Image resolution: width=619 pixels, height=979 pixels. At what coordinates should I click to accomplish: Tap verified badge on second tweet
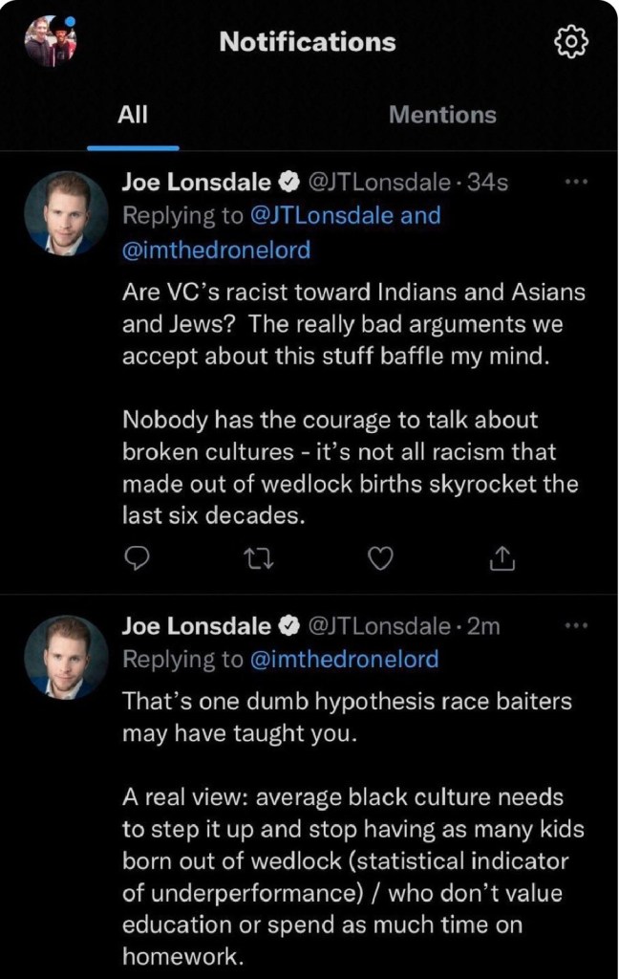click(287, 627)
